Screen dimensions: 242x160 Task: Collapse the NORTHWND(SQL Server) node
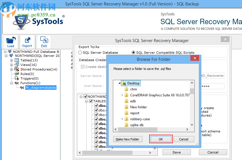pyautogui.click(x=6, y=56)
